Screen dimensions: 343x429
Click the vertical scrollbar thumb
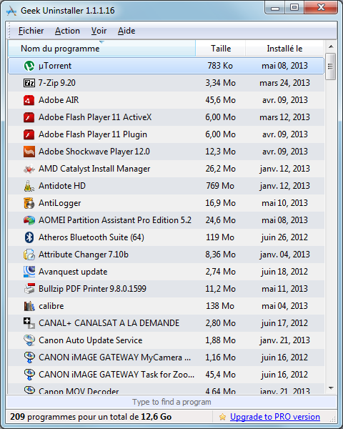click(x=331, y=66)
